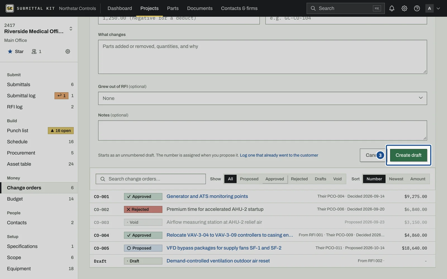This screenshot has width=447, height=279.
Task: Sort by Amount
Action: pyautogui.click(x=418, y=179)
